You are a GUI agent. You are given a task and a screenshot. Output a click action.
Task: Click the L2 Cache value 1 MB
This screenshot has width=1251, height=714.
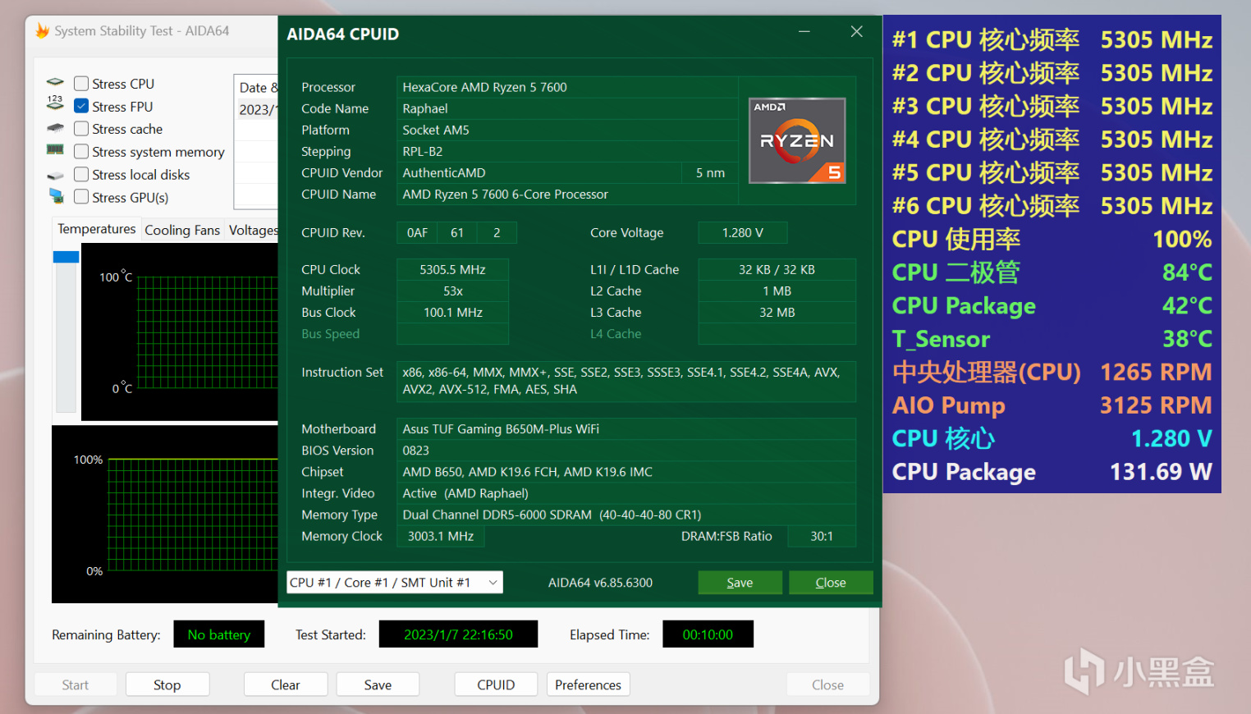click(x=777, y=291)
